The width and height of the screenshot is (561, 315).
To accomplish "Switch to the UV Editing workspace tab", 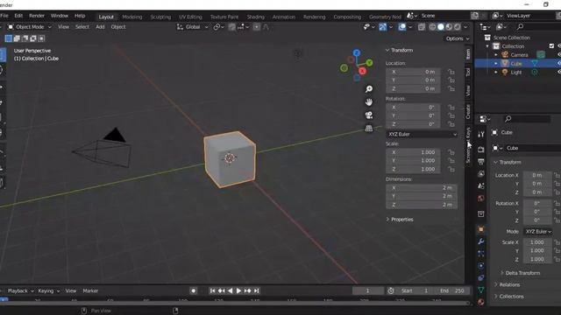I will pyautogui.click(x=190, y=17).
